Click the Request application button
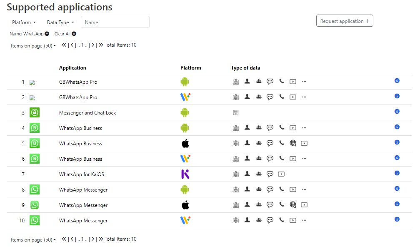Image resolution: width=420 pixels, height=249 pixels. 345,20
